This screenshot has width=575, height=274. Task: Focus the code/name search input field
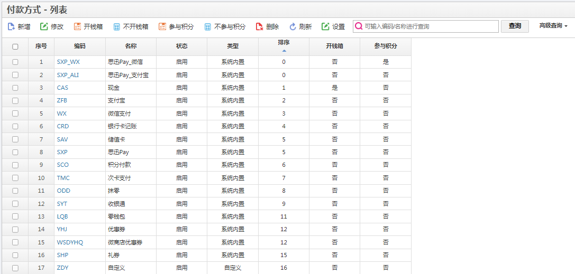point(426,26)
